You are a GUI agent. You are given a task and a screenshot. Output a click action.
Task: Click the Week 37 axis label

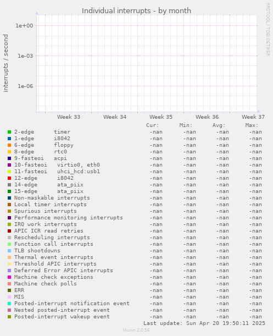coord(253,117)
